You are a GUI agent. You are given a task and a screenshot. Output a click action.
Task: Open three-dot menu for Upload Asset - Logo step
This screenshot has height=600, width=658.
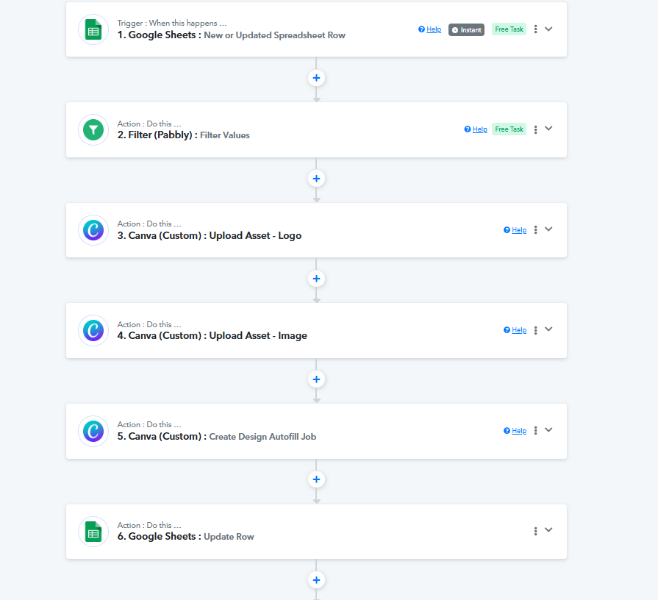(535, 229)
